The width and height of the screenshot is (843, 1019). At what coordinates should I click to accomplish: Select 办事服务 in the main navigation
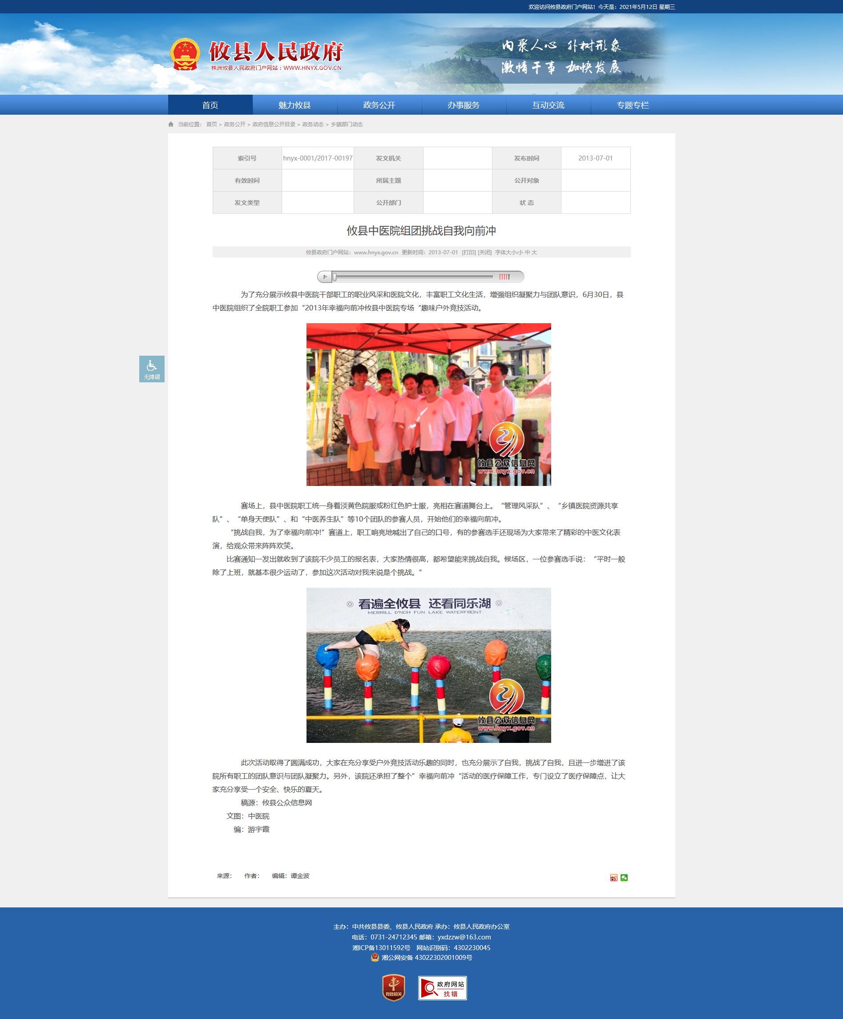[x=463, y=105]
